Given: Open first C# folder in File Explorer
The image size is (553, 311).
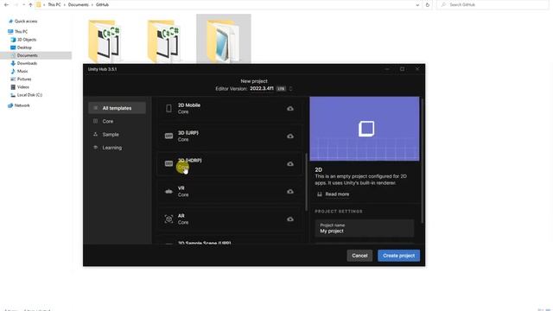Looking at the screenshot, I should (x=105, y=41).
